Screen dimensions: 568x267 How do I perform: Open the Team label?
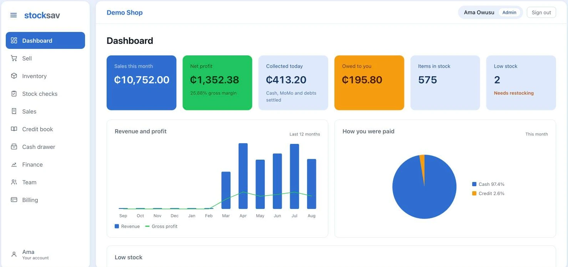tap(29, 182)
